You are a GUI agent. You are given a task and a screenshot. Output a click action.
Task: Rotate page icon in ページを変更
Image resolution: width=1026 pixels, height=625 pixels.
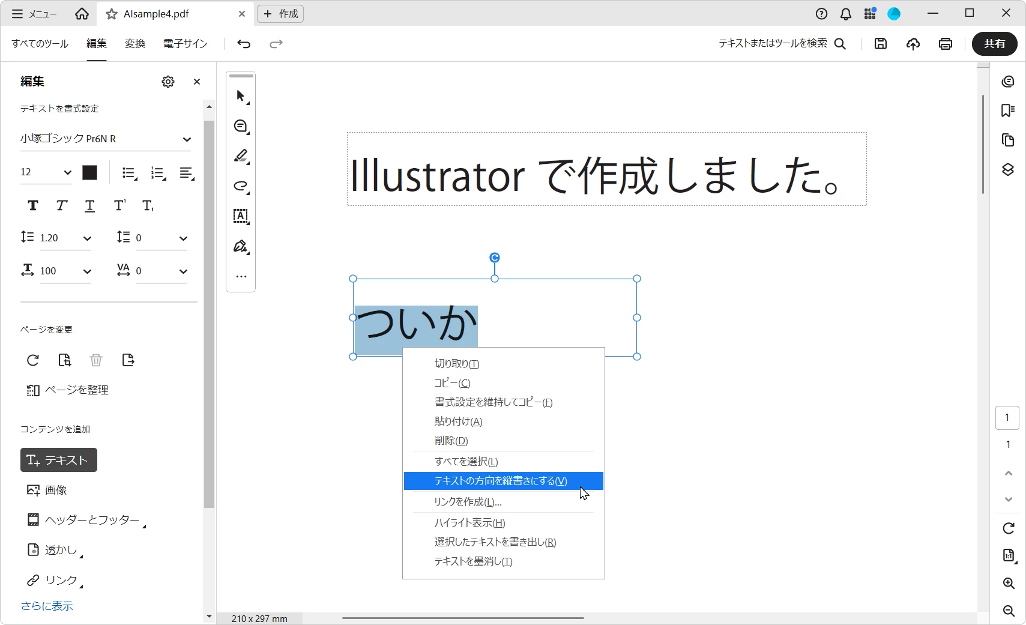point(33,360)
